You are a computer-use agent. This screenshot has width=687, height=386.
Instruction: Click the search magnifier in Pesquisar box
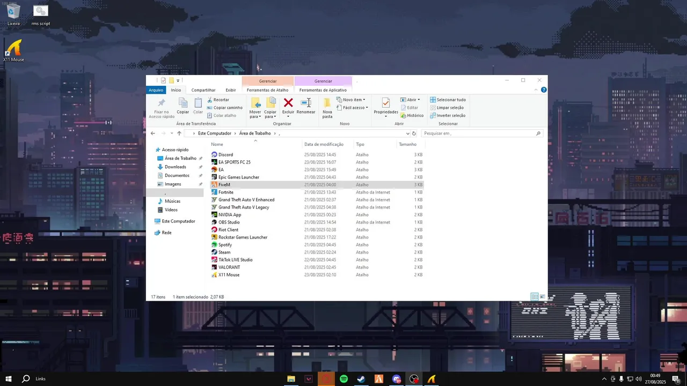point(538,133)
